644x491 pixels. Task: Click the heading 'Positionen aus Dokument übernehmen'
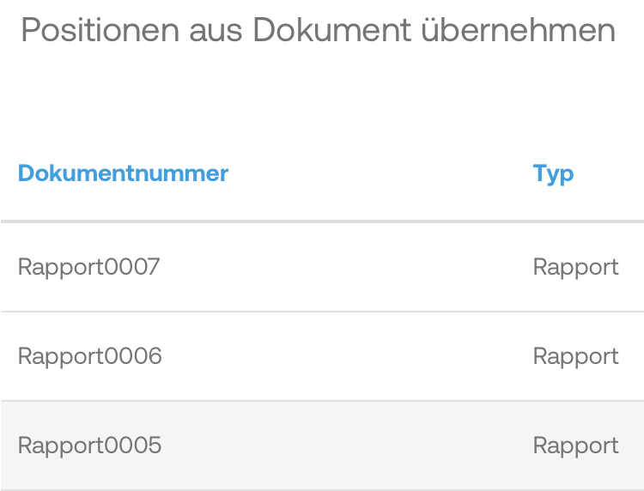[x=318, y=31]
